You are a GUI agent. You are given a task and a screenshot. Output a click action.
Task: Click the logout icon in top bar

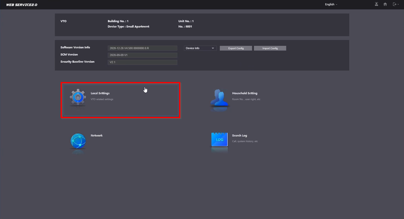395,4
